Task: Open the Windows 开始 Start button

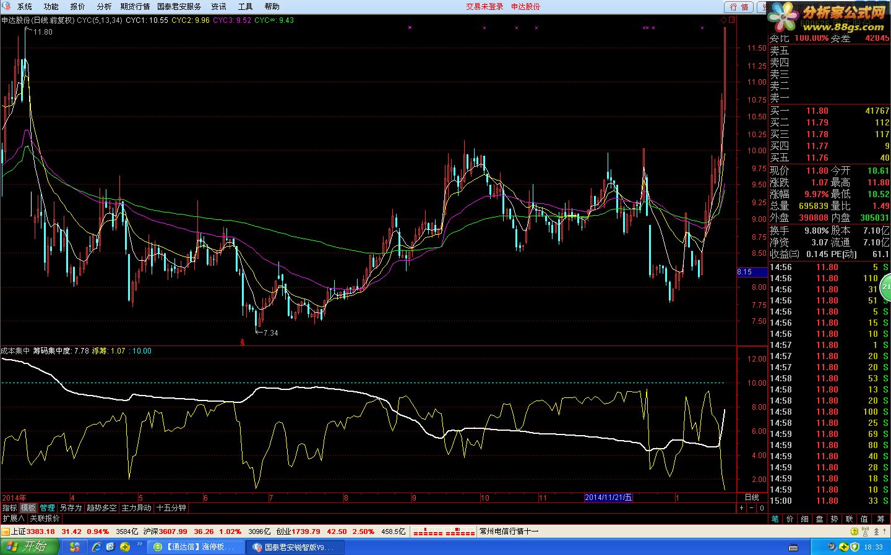Action: [29, 547]
